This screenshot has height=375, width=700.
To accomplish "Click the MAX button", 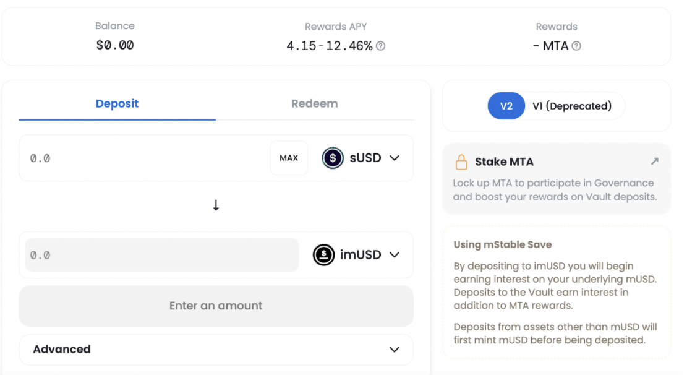I will pyautogui.click(x=288, y=158).
